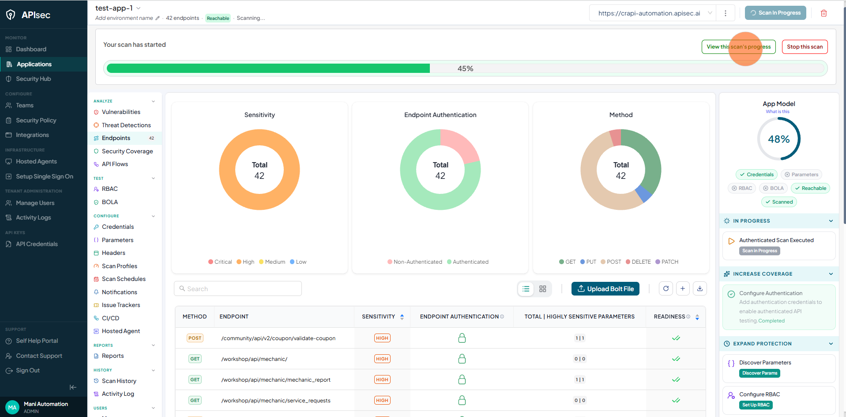This screenshot has height=417, width=846.
Task: Focus the endpoint Search field
Action: point(238,288)
